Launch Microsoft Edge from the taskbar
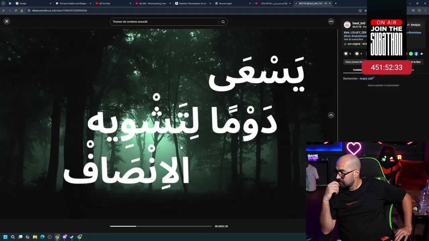This screenshot has height=241, width=429. pos(42,237)
